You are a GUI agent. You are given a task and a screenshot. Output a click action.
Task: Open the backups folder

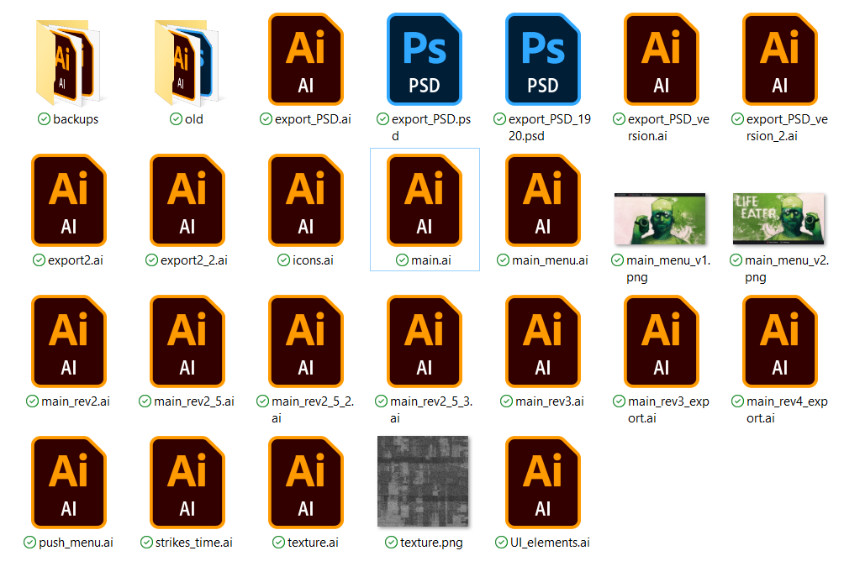coord(69,59)
